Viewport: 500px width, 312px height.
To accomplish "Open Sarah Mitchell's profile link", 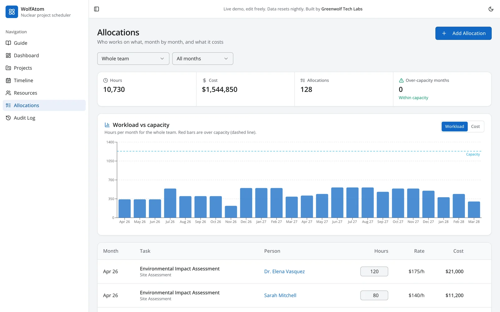I will point(280,295).
